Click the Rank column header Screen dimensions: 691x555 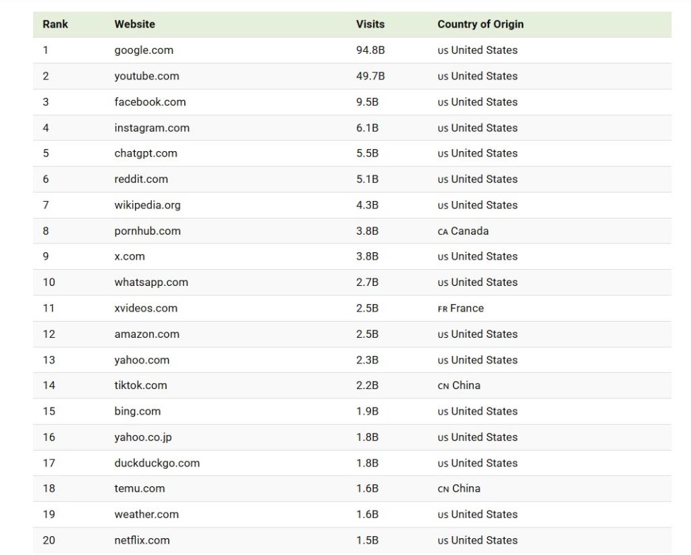tap(55, 24)
